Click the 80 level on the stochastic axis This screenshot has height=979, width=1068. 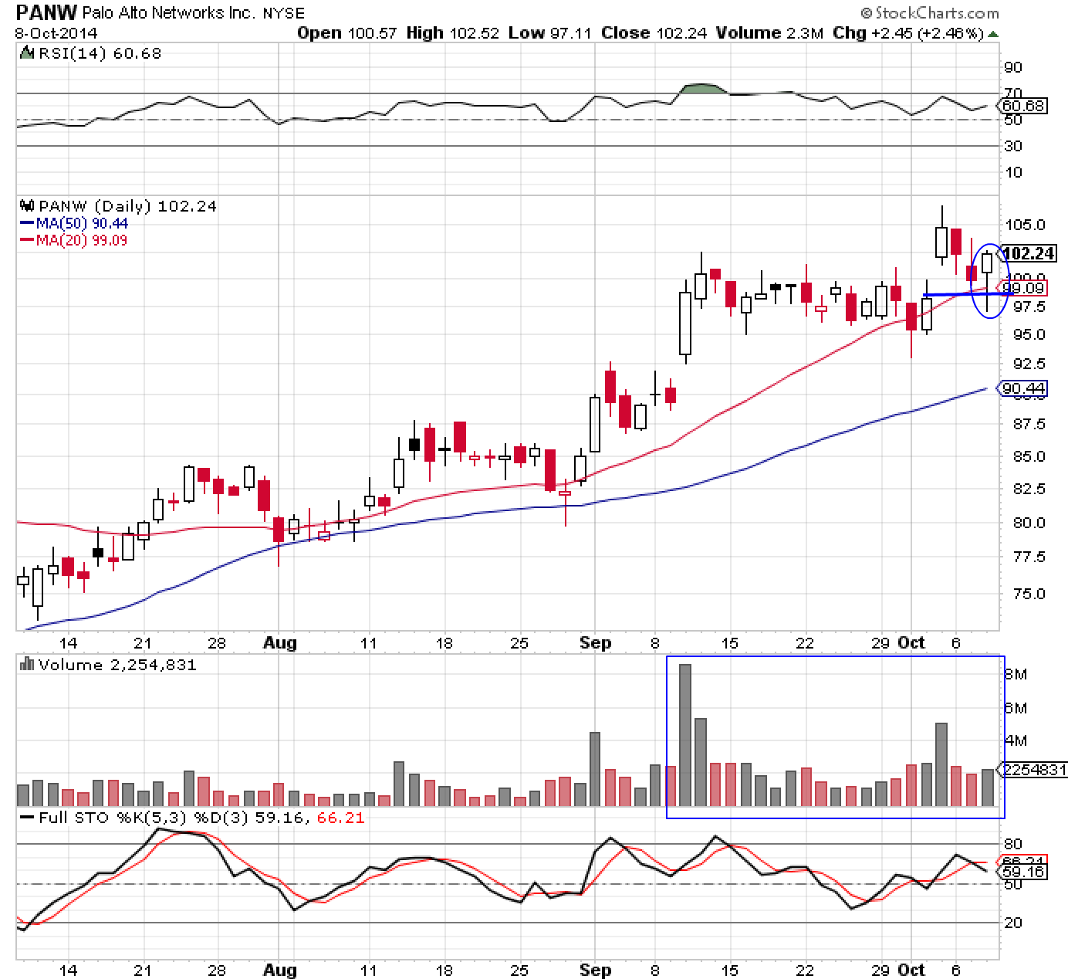[x=1012, y=844]
